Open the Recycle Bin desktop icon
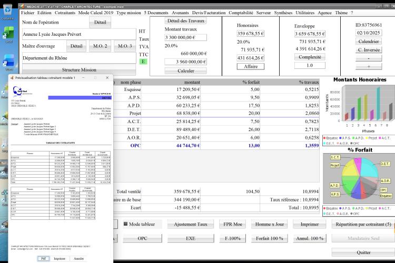 click(7, 12)
